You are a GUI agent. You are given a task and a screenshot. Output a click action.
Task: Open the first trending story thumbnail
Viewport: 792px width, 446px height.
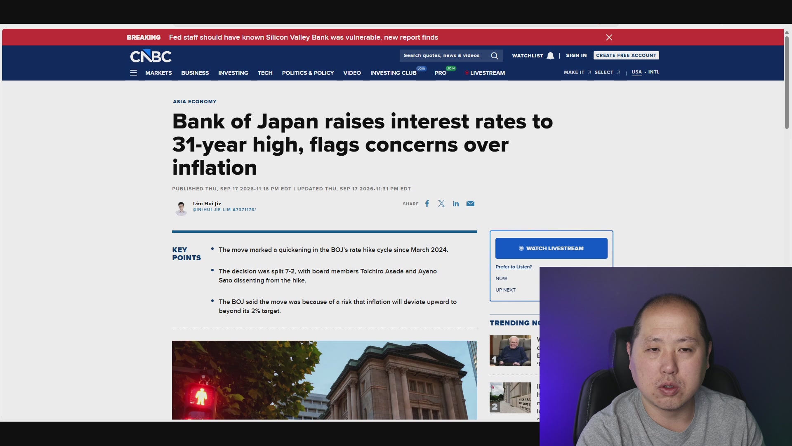click(510, 351)
